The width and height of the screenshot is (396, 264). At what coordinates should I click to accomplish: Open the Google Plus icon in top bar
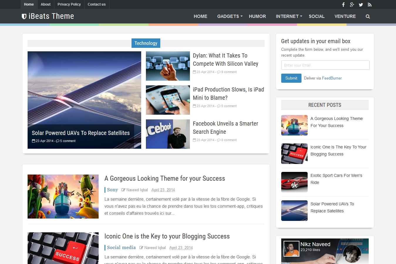(352, 4)
